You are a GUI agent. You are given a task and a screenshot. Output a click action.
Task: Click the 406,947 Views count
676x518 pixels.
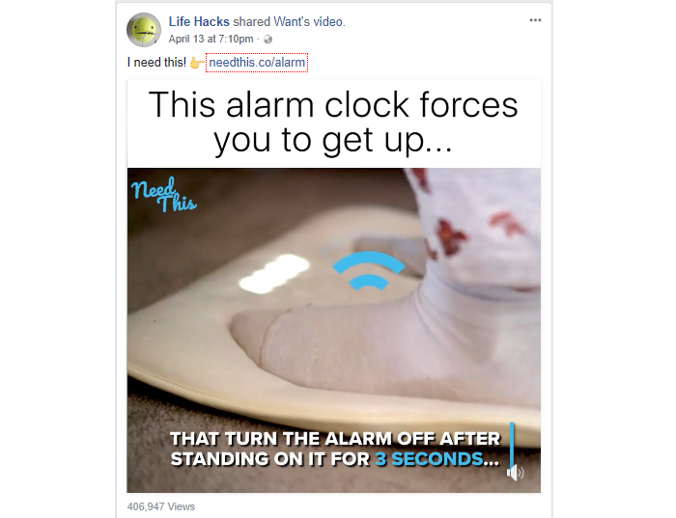(x=161, y=506)
